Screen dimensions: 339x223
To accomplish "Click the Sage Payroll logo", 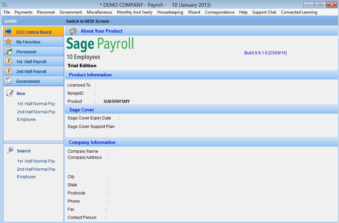I will tap(100, 44).
